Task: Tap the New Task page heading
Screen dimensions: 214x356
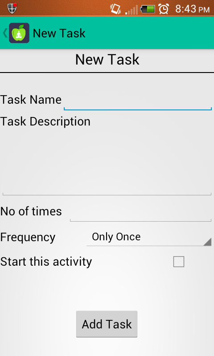Action: pyautogui.click(x=107, y=60)
